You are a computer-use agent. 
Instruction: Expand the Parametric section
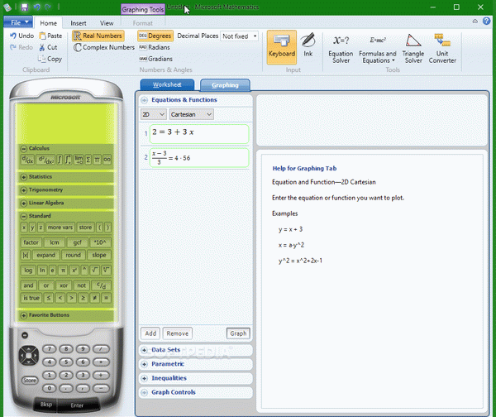coord(144,364)
